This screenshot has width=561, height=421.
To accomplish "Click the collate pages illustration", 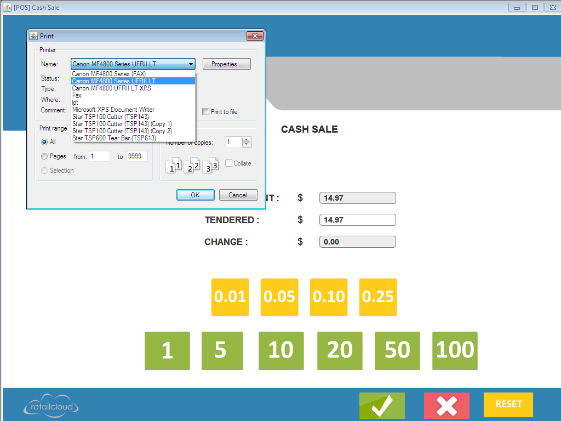I will pyautogui.click(x=192, y=166).
